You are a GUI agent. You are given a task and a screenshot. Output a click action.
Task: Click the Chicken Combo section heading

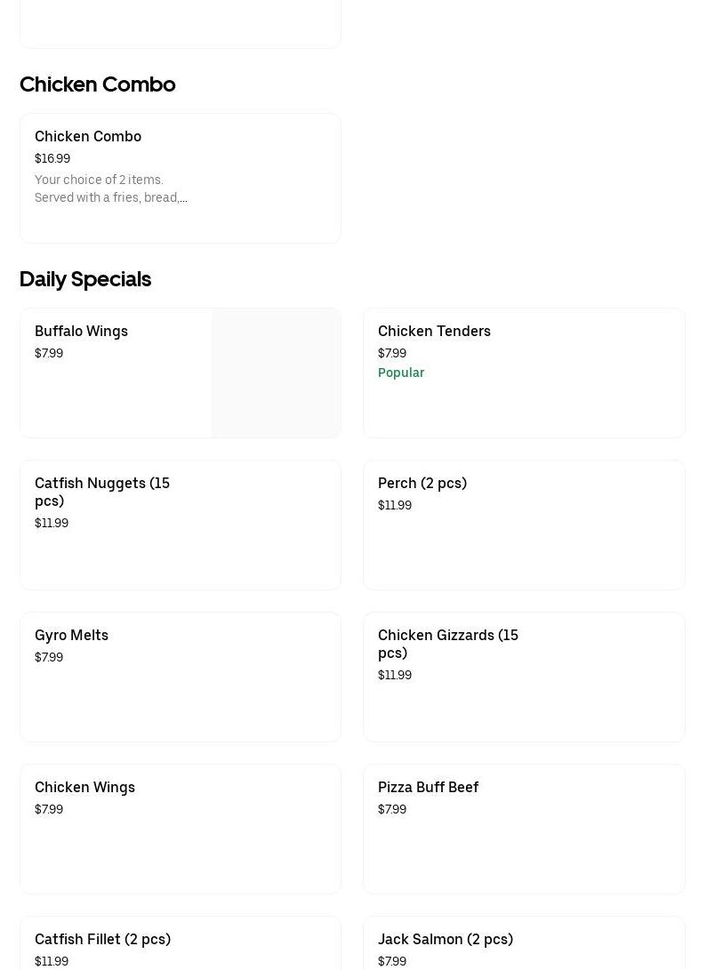[98, 84]
